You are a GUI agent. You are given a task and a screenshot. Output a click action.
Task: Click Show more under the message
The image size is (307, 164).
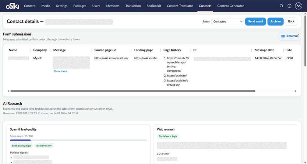click(x=60, y=71)
